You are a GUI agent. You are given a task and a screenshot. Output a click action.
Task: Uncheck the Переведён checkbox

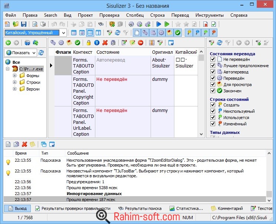pos(213,78)
